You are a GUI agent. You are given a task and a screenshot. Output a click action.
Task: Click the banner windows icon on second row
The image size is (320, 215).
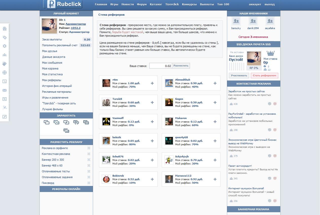pyautogui.click(x=66, y=131)
